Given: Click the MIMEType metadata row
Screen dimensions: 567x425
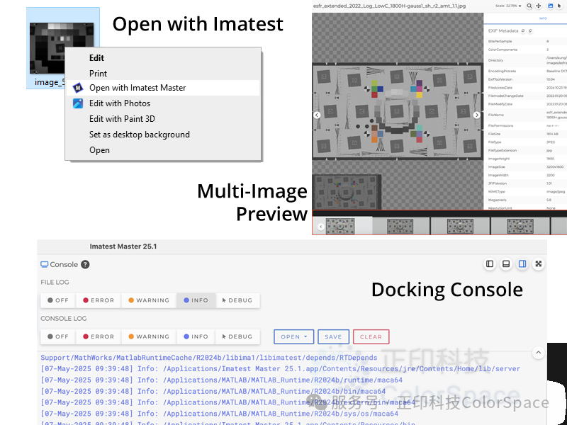Looking at the screenshot, I should point(525,191).
